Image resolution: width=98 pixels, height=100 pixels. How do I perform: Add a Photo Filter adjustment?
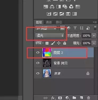(65, 7)
